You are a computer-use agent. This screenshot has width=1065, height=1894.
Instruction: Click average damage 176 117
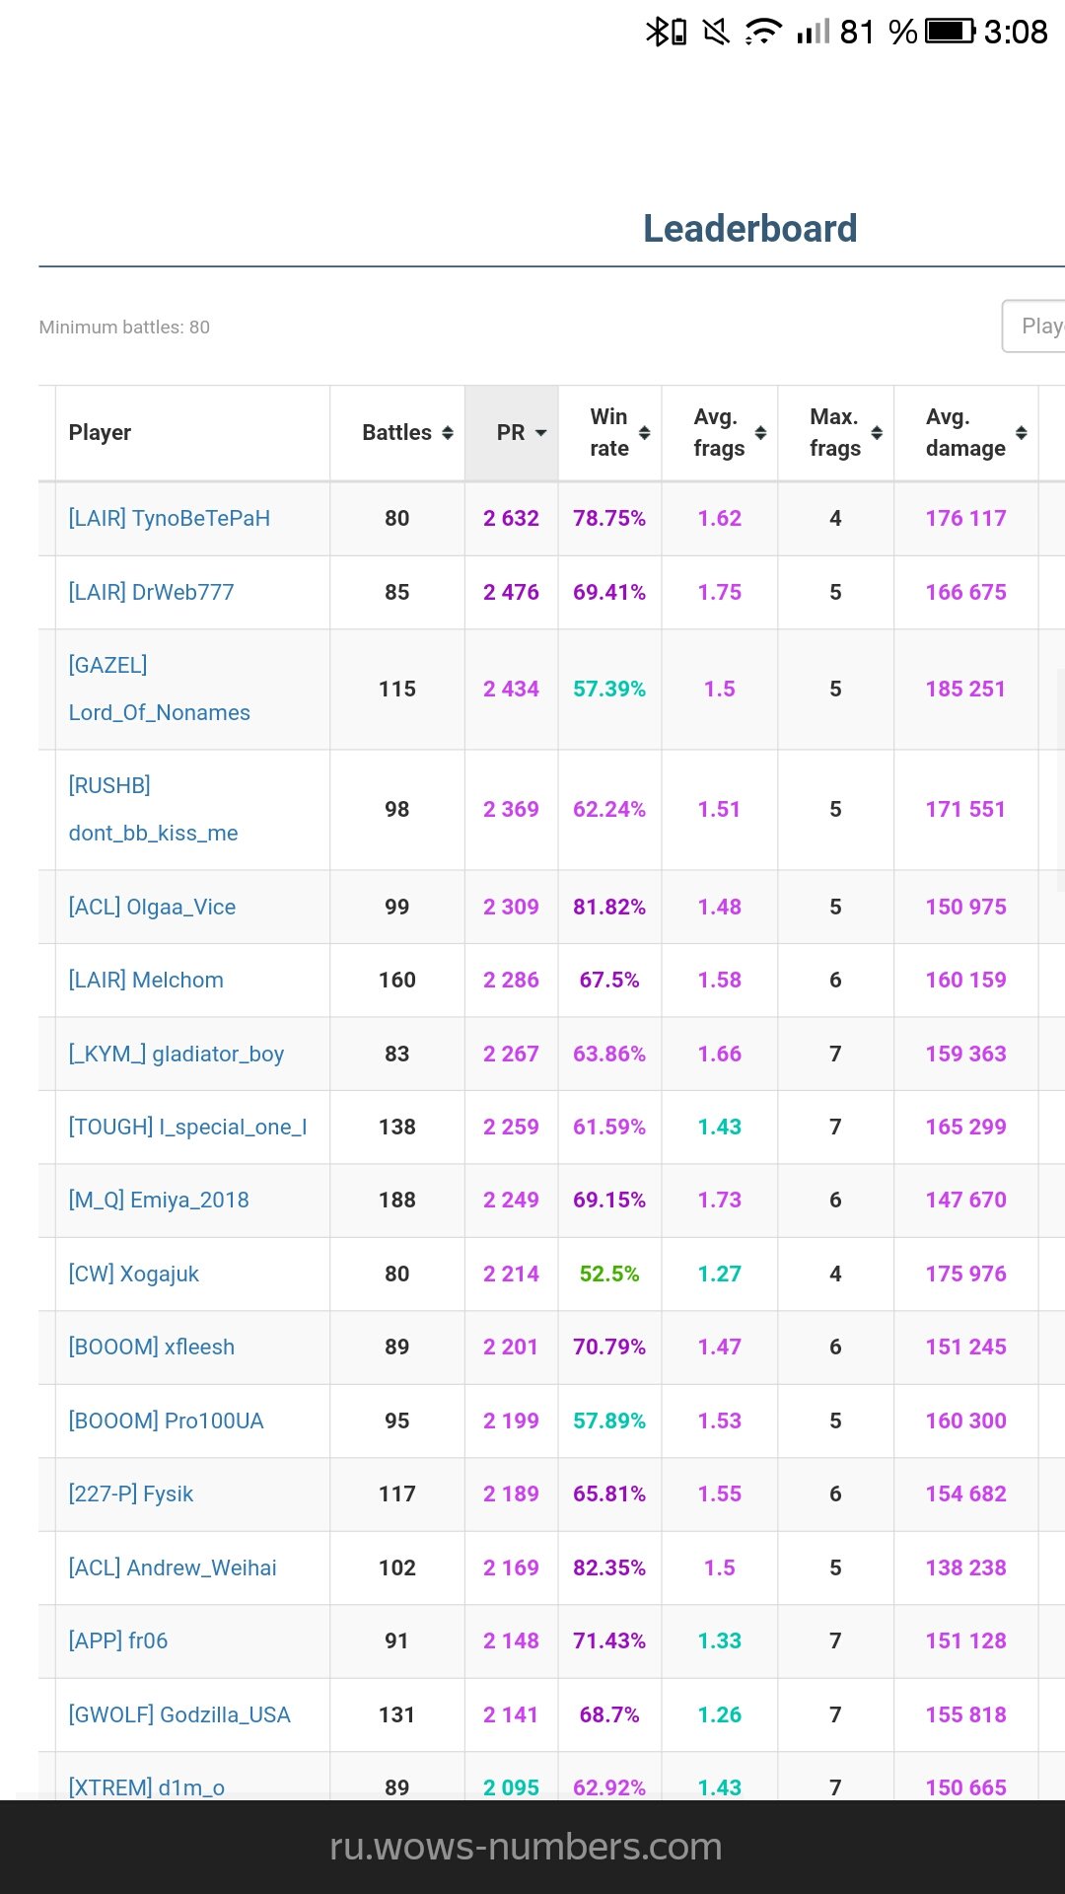(966, 519)
